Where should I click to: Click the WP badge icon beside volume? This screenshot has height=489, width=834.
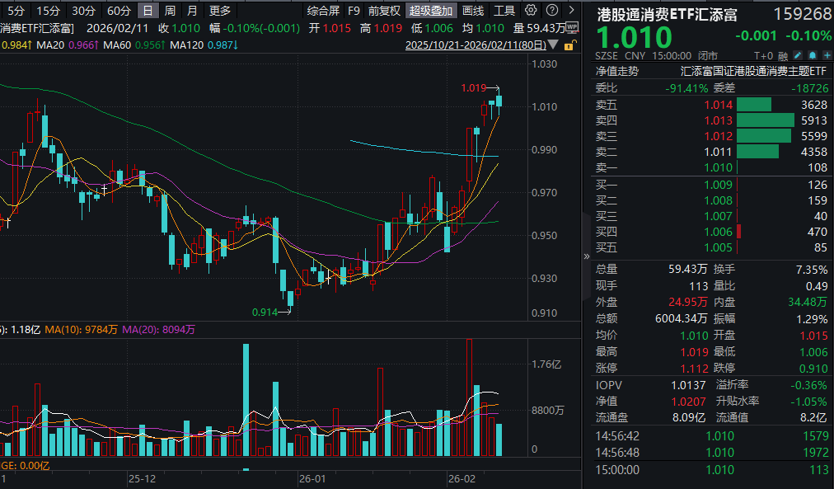click(x=572, y=28)
